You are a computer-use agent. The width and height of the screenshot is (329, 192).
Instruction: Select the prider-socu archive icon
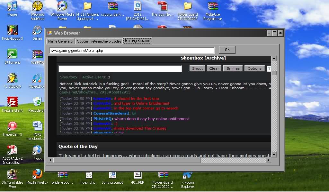[62, 178]
